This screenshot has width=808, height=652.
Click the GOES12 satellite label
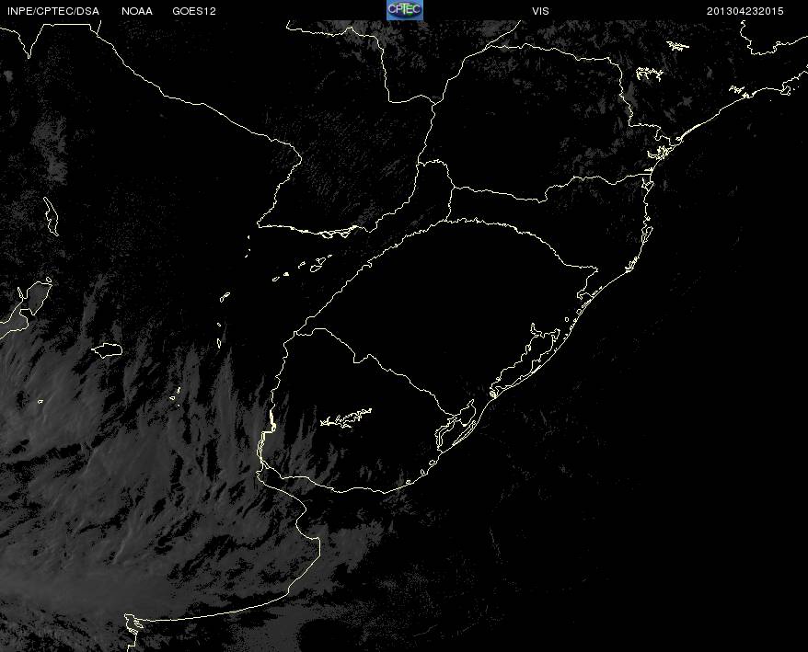[194, 11]
